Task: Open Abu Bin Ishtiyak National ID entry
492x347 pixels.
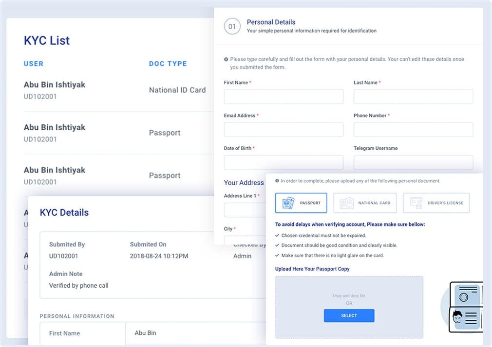Action: tap(55, 85)
